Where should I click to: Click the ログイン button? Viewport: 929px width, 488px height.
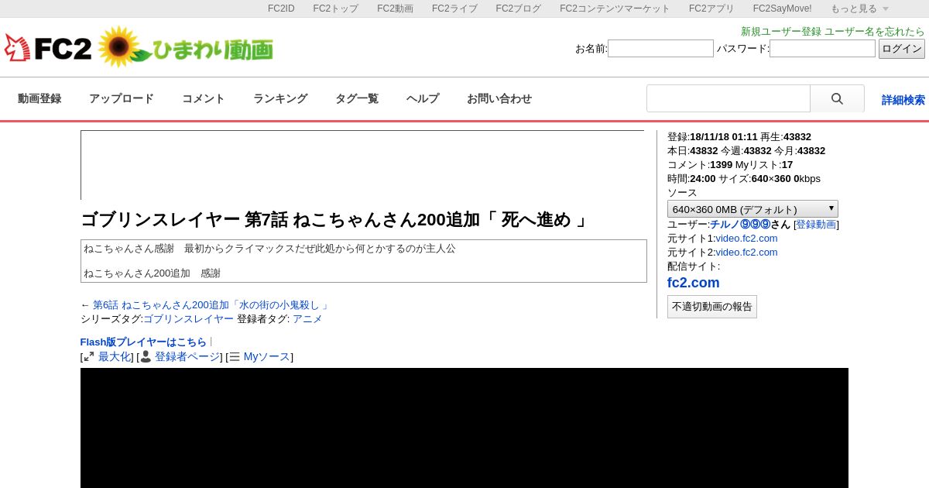click(x=902, y=49)
